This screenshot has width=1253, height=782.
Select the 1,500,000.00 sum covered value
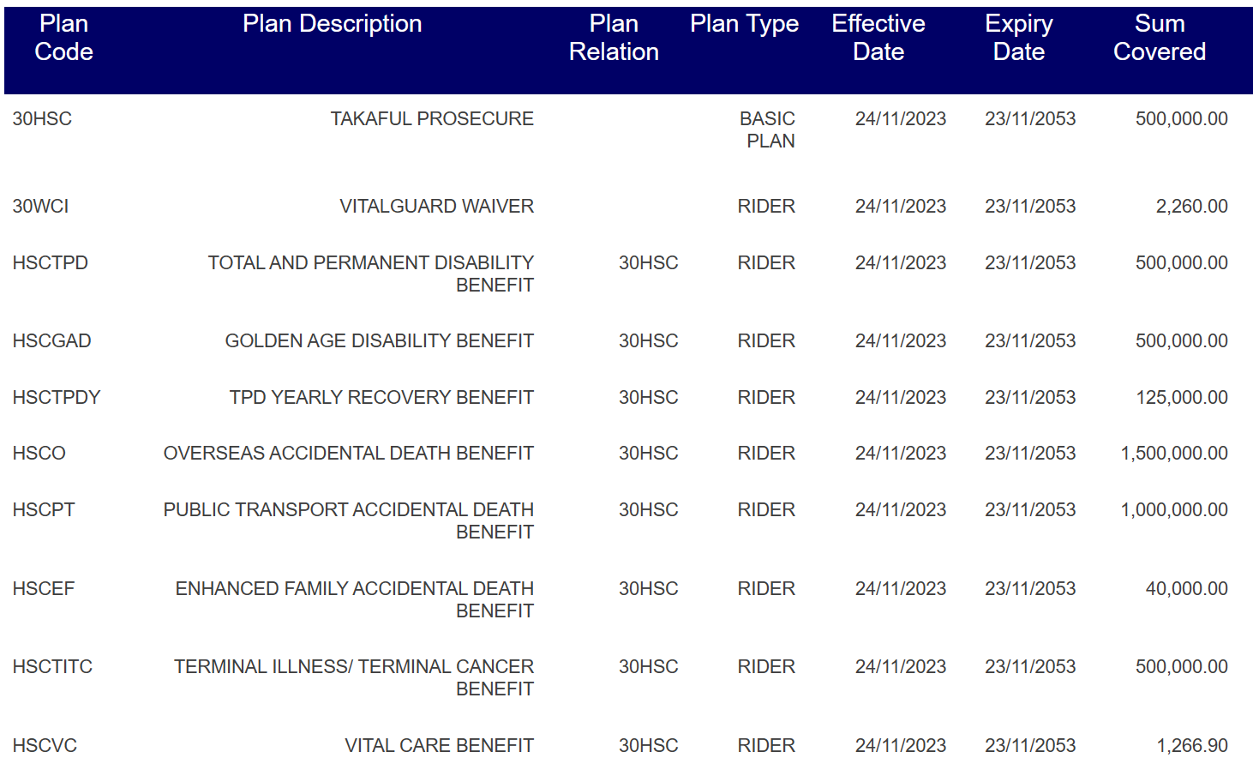(1174, 454)
